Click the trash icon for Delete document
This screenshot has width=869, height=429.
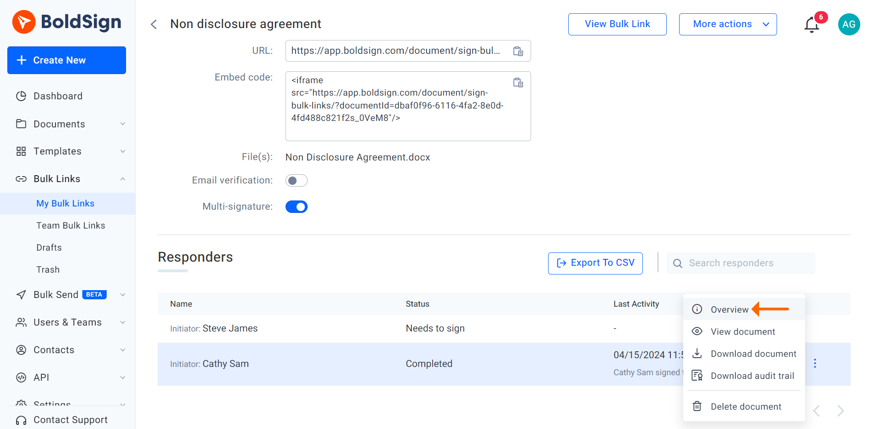697,406
